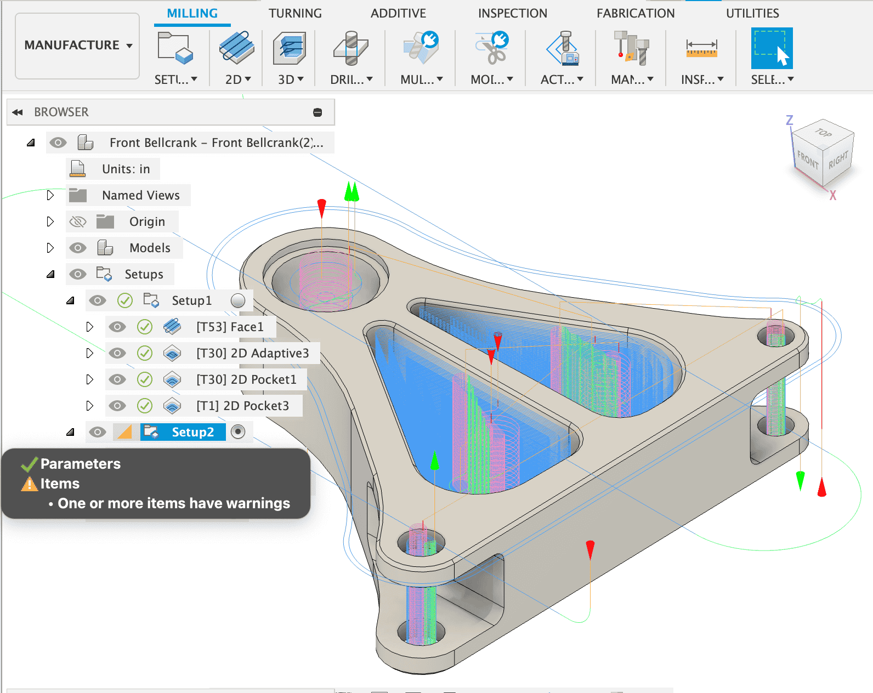Expand the 2D Adaptive3 operation

[x=90, y=353]
